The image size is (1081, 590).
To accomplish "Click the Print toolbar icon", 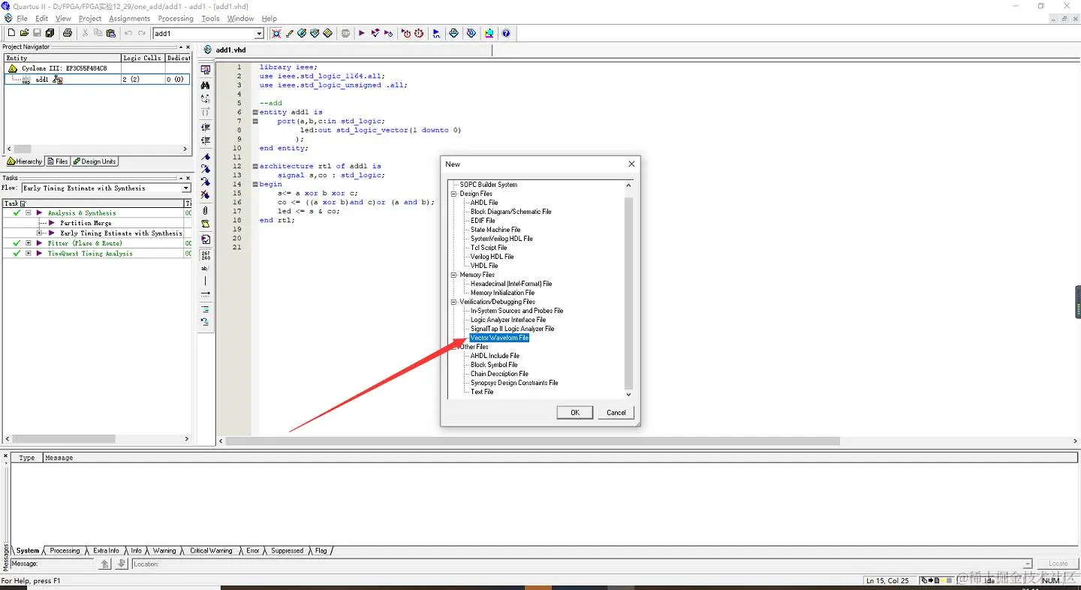I will click(x=68, y=33).
